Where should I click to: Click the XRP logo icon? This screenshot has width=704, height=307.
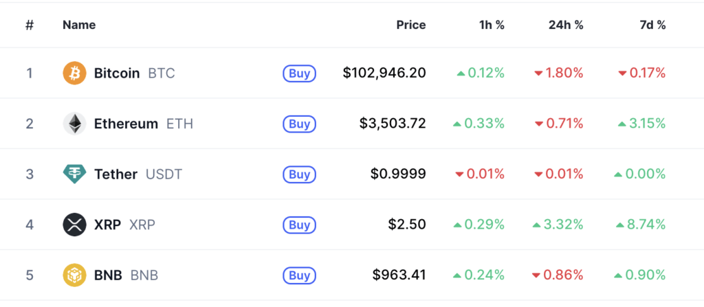point(74,225)
